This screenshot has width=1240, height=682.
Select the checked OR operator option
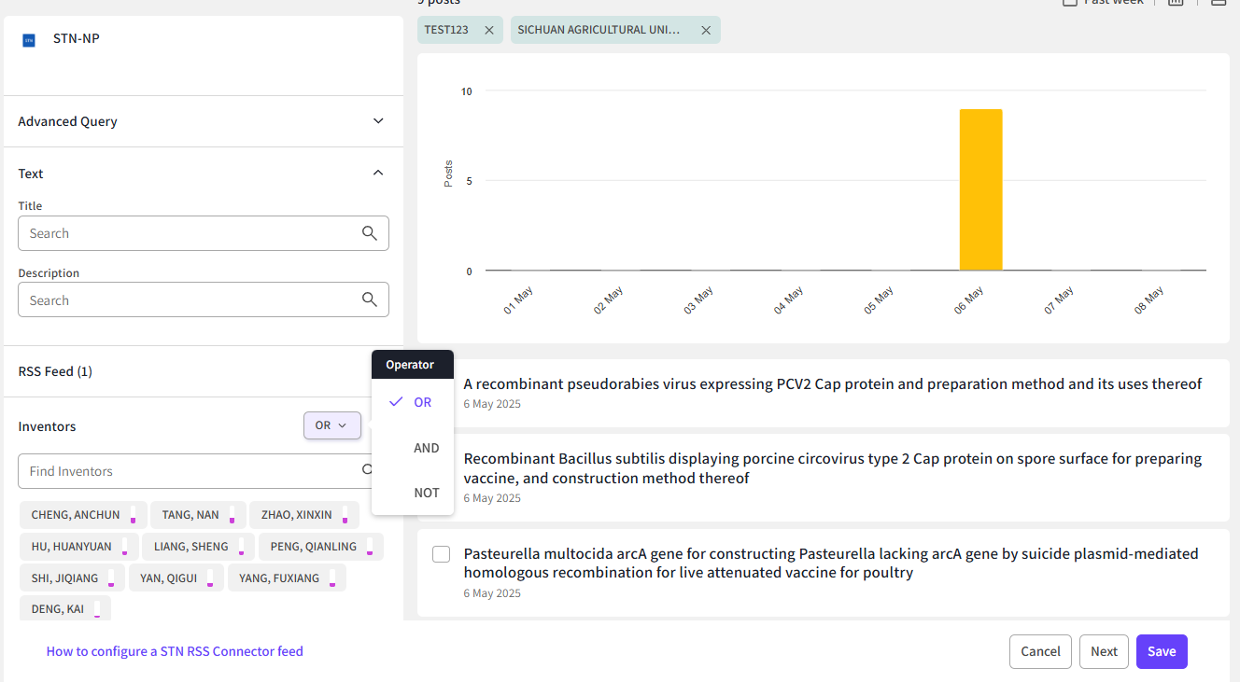pyautogui.click(x=422, y=402)
